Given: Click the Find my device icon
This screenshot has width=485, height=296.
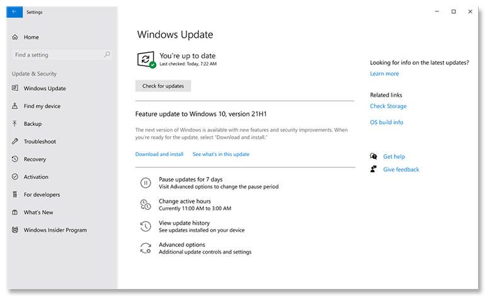Looking at the screenshot, I should click(15, 106).
